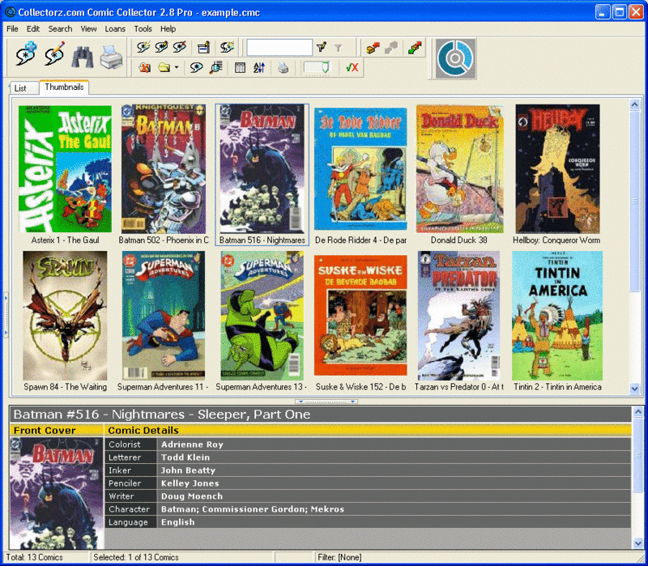This screenshot has width=648, height=566.
Task: Click the front cover image in details
Action: pos(56,493)
